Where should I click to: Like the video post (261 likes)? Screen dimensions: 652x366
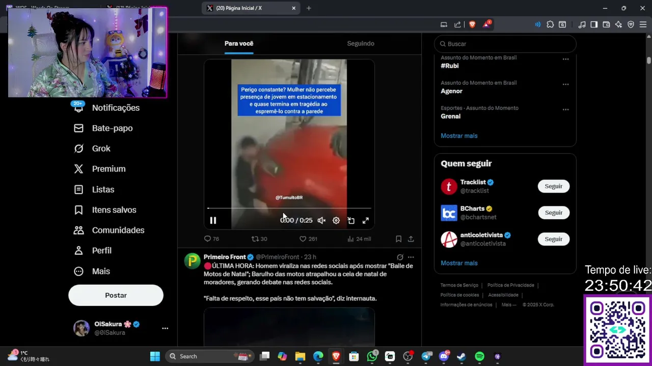[308, 238]
